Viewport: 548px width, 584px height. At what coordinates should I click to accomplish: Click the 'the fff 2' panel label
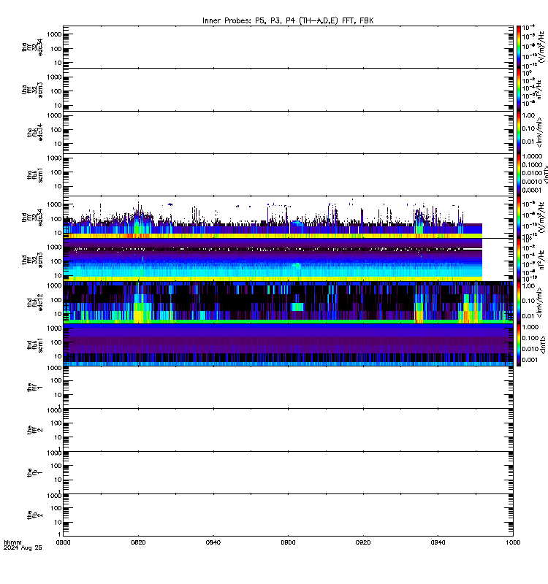[x=35, y=430]
